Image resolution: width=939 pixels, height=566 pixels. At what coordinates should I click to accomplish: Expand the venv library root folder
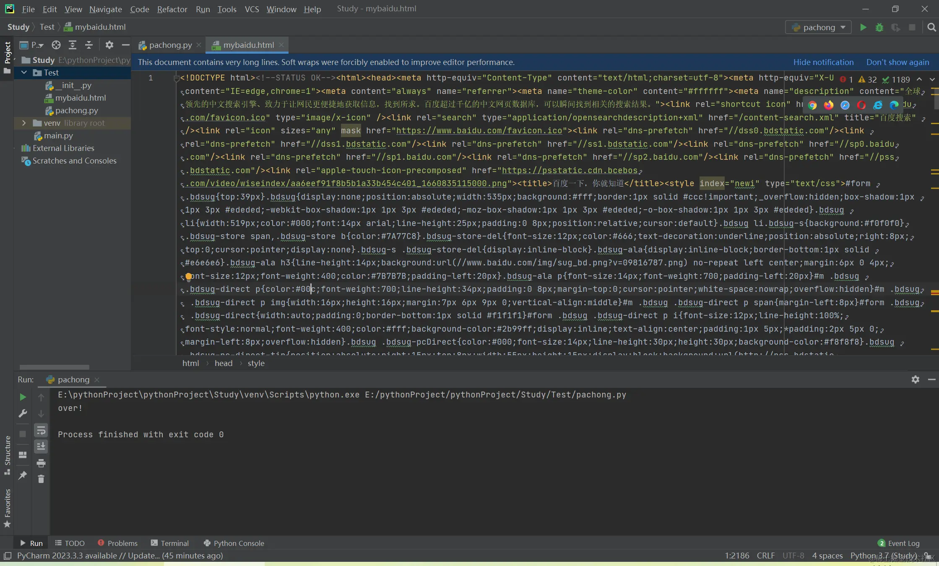pos(24,123)
